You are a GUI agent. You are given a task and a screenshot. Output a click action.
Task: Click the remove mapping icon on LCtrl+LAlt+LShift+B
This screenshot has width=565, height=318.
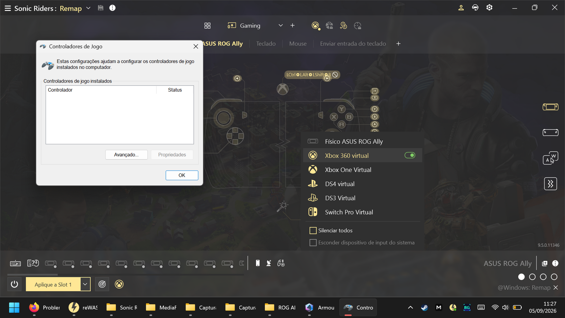pyautogui.click(x=335, y=75)
